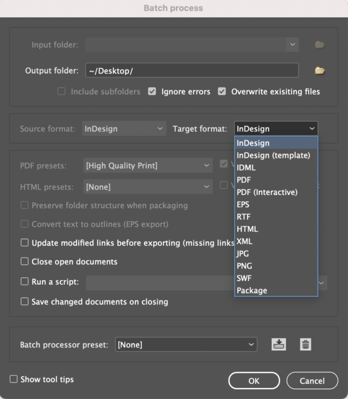Select PDF (Interactive) option
The height and width of the screenshot is (399, 348).
point(276,192)
